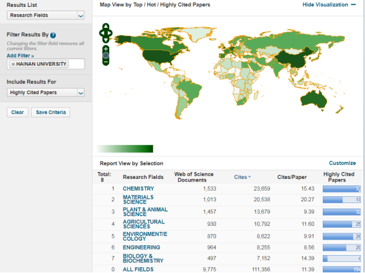Open the Research Fields results list dropdown

tap(45, 15)
